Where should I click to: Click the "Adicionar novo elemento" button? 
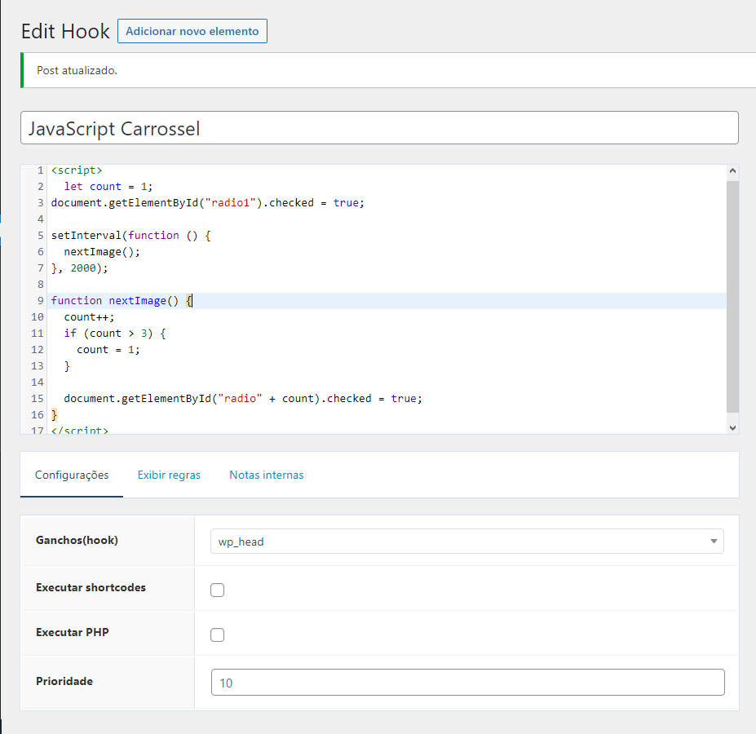192,31
